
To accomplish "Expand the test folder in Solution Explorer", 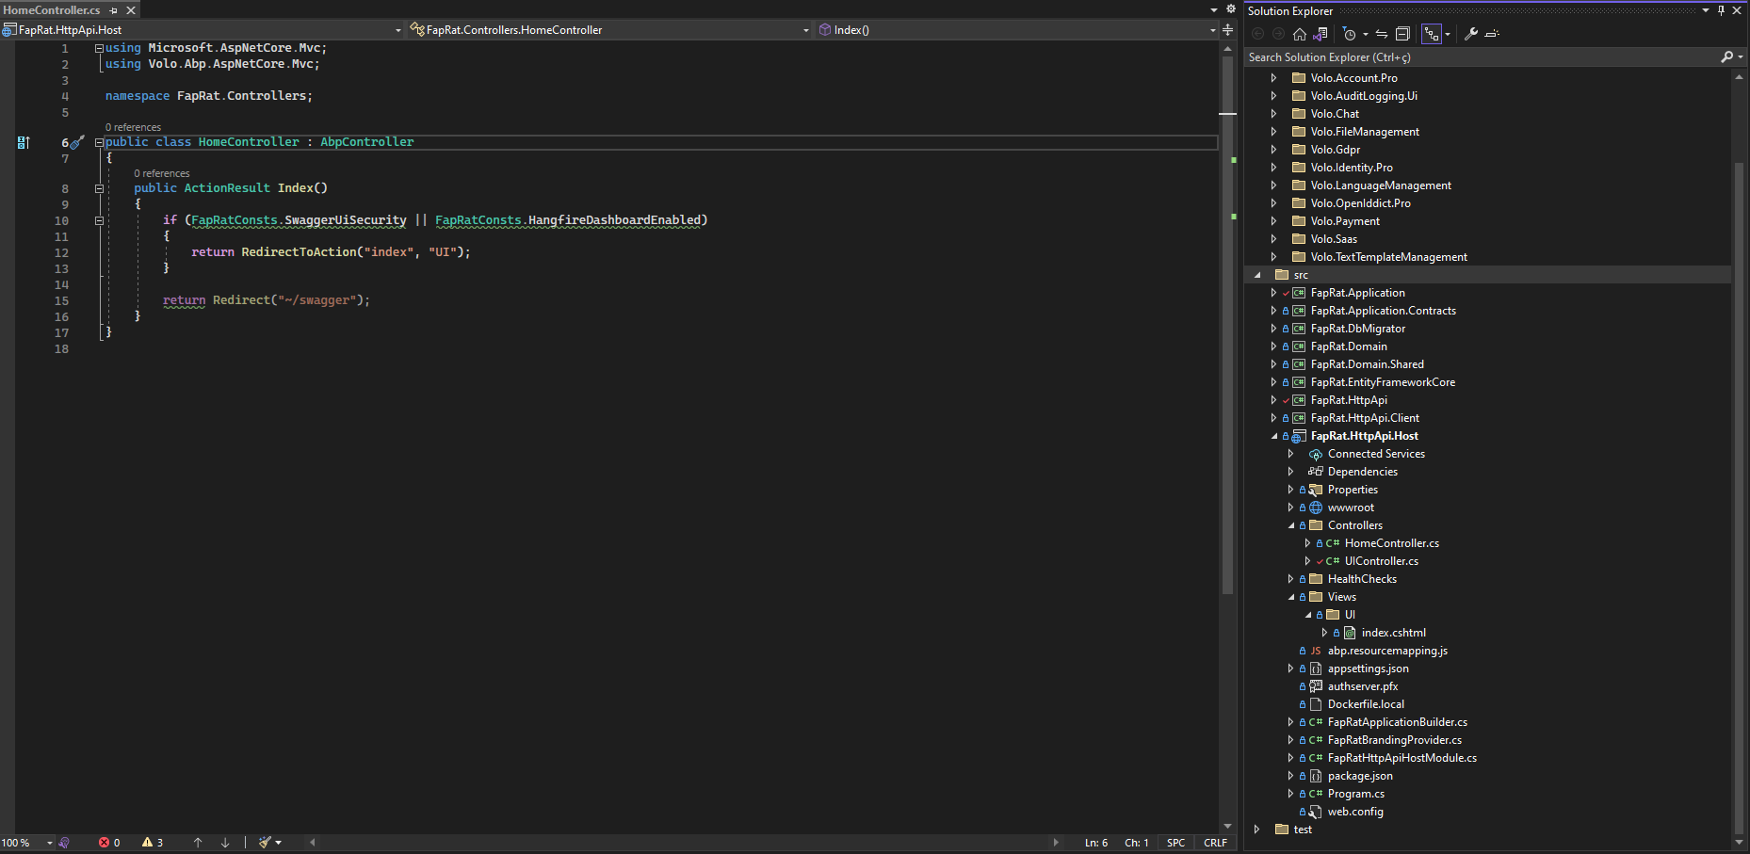I will 1257,830.
